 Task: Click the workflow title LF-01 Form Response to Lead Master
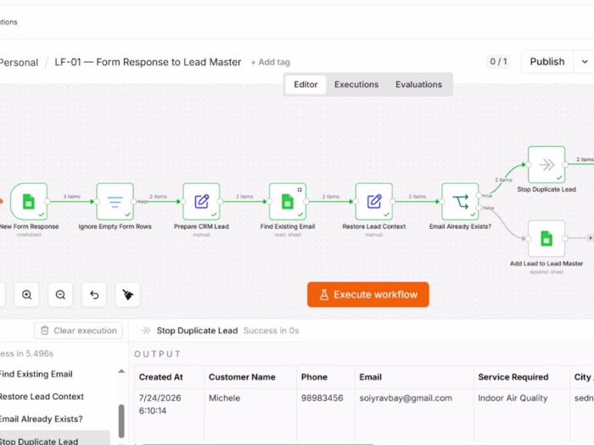point(148,62)
